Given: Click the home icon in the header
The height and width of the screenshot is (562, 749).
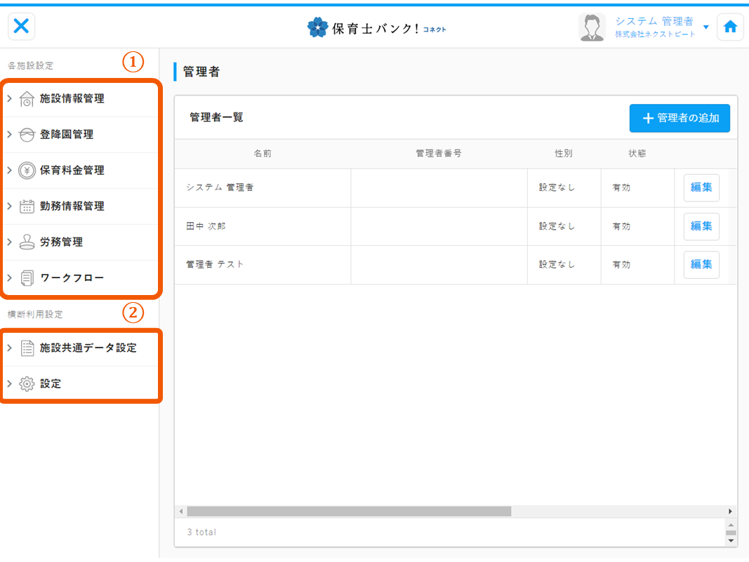Looking at the screenshot, I should pos(730,27).
